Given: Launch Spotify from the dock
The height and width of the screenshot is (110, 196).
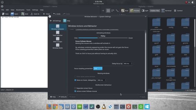Looking at the screenshot, I should [80, 107].
